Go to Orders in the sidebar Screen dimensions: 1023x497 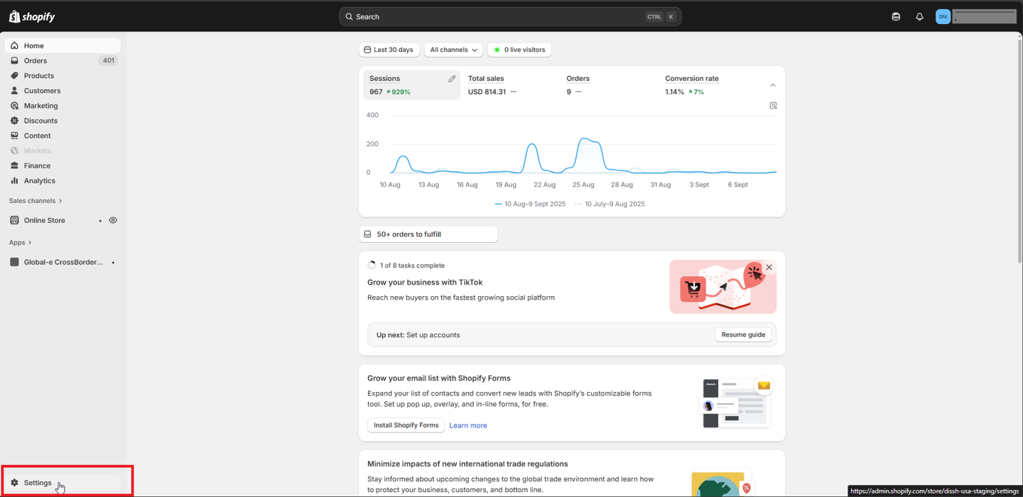tap(36, 61)
